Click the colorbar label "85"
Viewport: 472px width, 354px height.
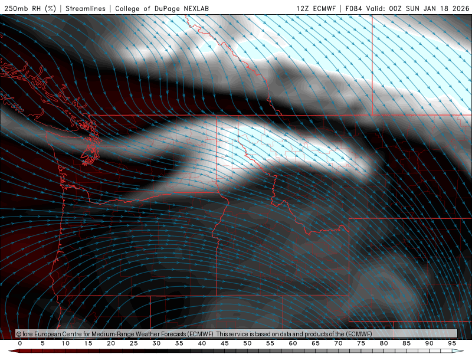point(407,343)
